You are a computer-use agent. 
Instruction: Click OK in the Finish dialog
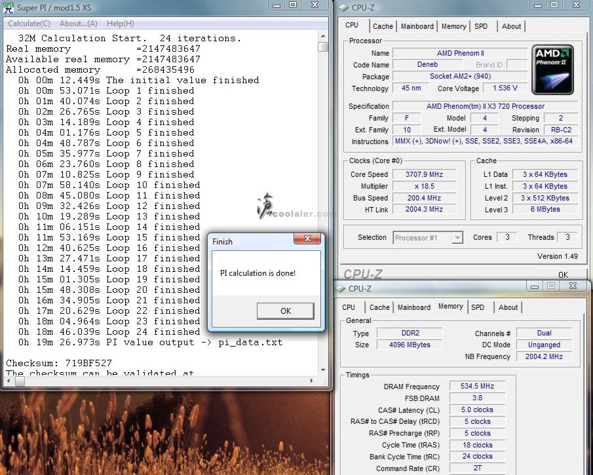[x=286, y=311]
